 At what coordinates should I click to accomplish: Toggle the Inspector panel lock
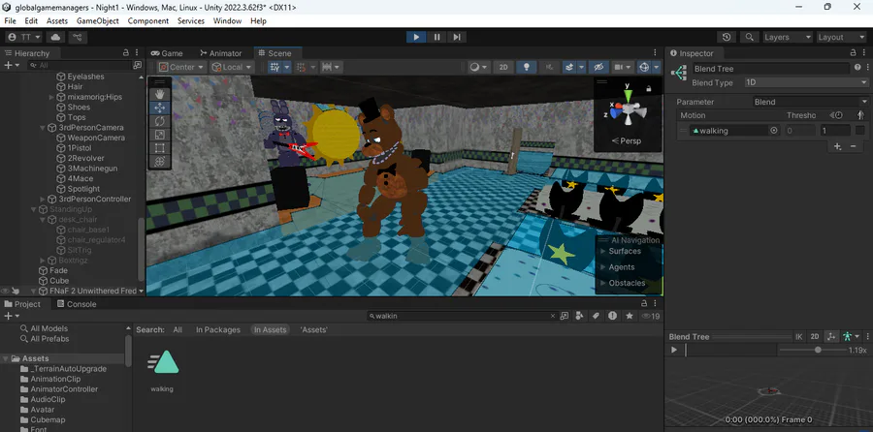pyautogui.click(x=853, y=53)
